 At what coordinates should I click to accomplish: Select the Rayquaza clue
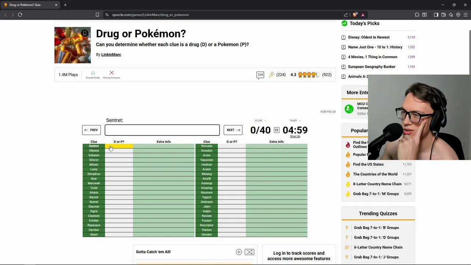(94, 225)
